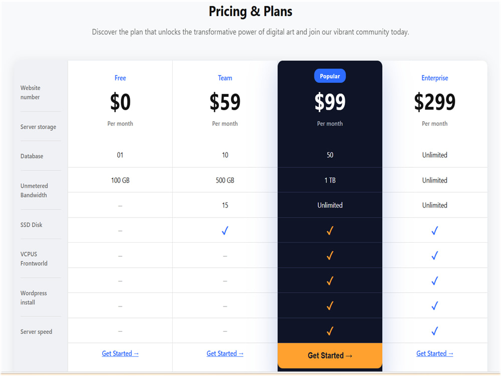The image size is (501, 376).
Task: Click the Server storage feature label
Action: point(39,127)
